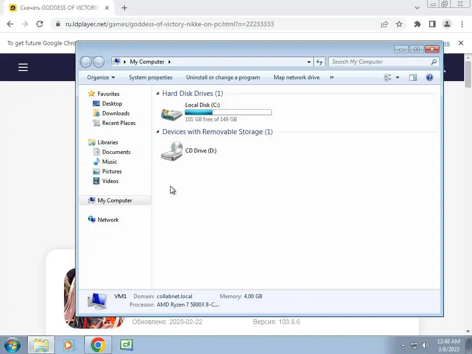Viewport: 472px width, 354px height.
Task: Open the Organize dropdown menu
Action: click(101, 77)
